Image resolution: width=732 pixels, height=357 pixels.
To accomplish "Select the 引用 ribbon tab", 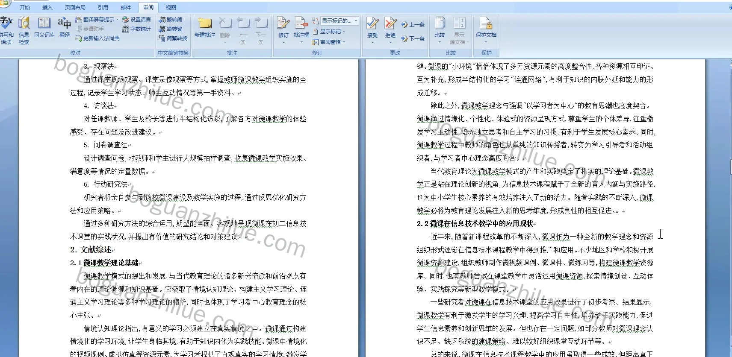I will point(103,7).
